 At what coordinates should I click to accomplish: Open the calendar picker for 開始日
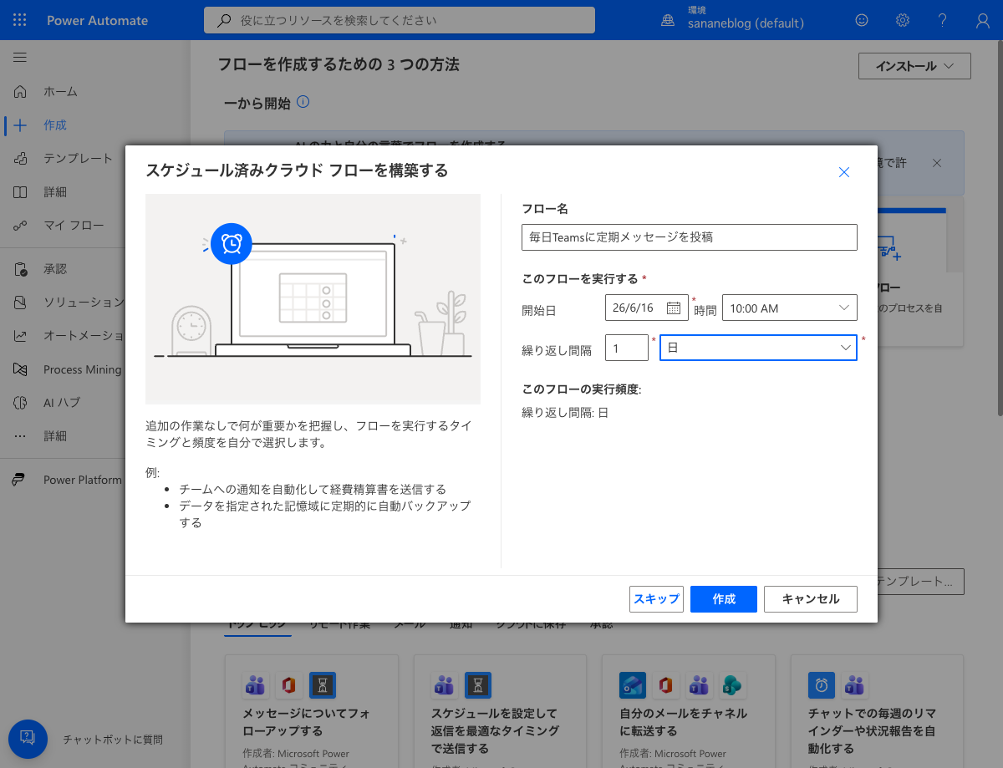(674, 308)
